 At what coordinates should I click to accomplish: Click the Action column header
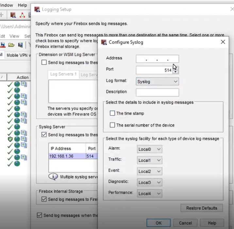[x=19, y=77]
